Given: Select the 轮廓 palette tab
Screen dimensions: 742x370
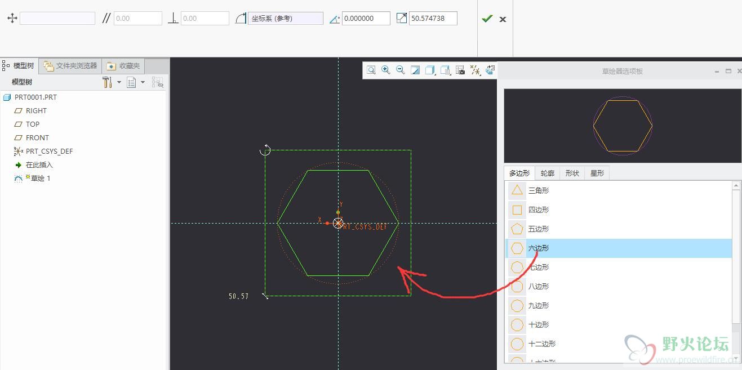Looking at the screenshot, I should coord(547,173).
